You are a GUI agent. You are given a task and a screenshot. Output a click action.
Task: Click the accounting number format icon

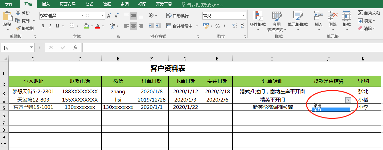206,26
